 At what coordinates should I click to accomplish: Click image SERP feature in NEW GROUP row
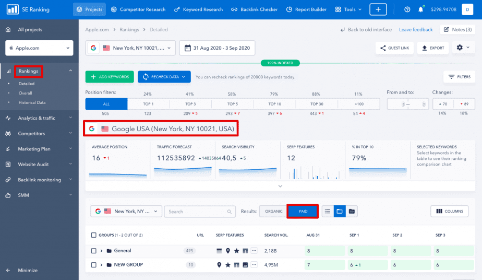(245, 265)
